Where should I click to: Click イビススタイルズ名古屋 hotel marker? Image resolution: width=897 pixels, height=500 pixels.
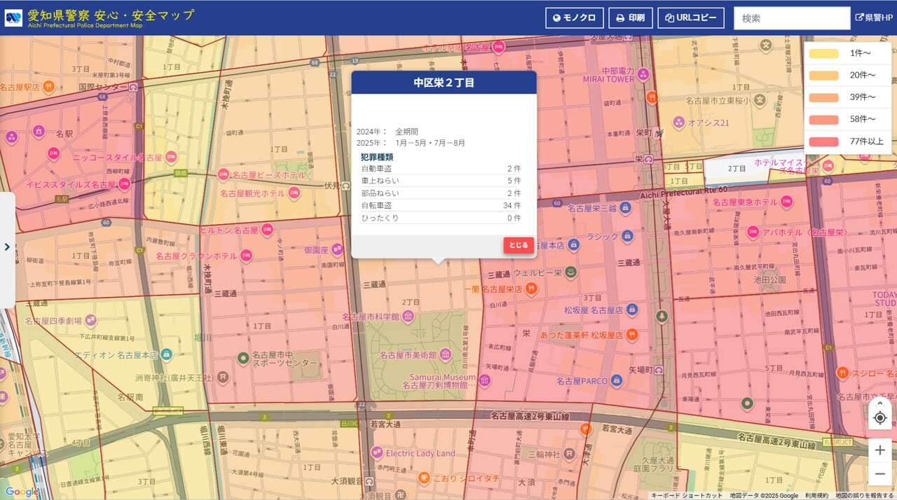124,184
